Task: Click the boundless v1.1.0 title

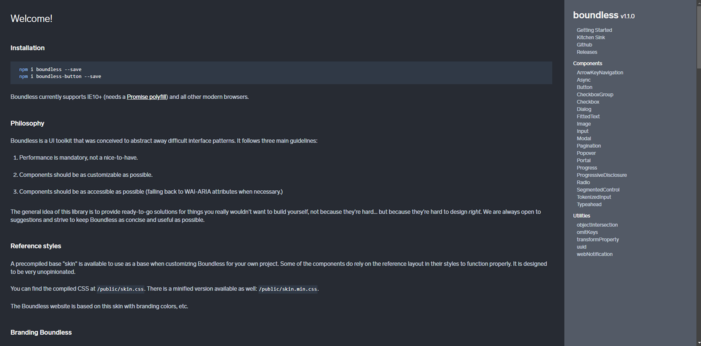Action: (604, 15)
